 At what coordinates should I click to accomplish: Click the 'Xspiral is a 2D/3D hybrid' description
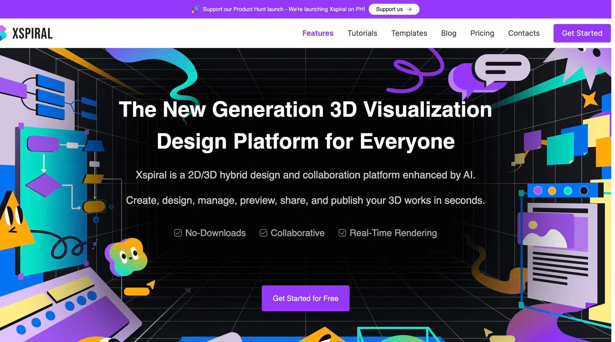pyautogui.click(x=305, y=175)
